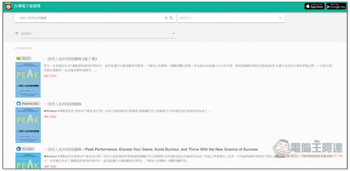Open the Google Play download badge
The width and height of the screenshot is (350, 171).
tap(336, 6)
